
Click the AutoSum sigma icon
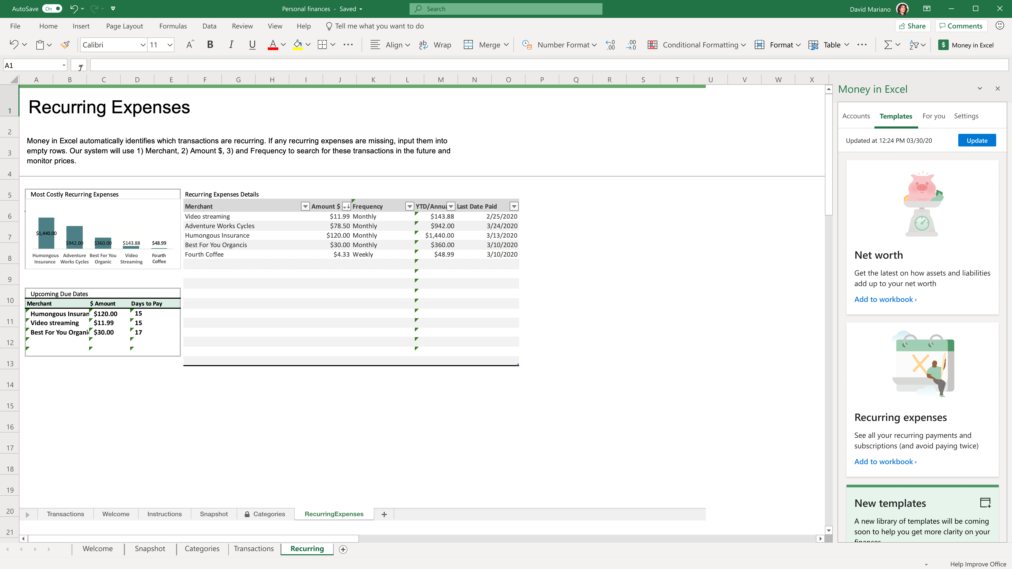pyautogui.click(x=887, y=45)
